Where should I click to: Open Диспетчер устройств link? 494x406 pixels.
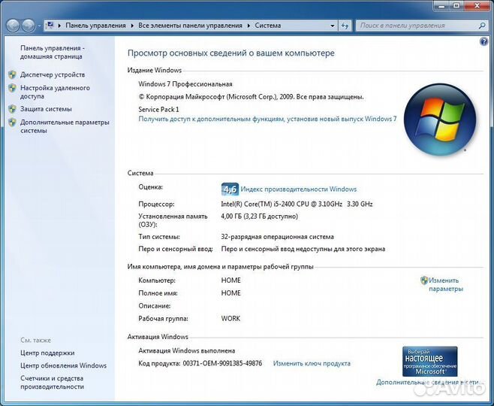pos(53,74)
